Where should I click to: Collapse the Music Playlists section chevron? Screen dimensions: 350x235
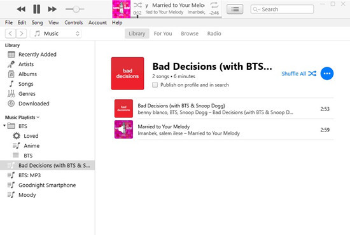38,117
